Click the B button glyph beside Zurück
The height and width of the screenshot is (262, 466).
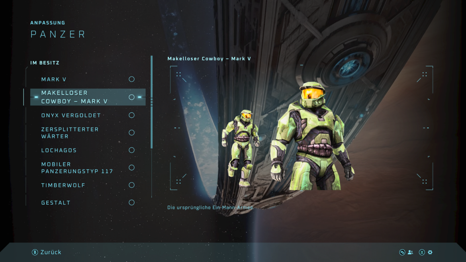35,252
